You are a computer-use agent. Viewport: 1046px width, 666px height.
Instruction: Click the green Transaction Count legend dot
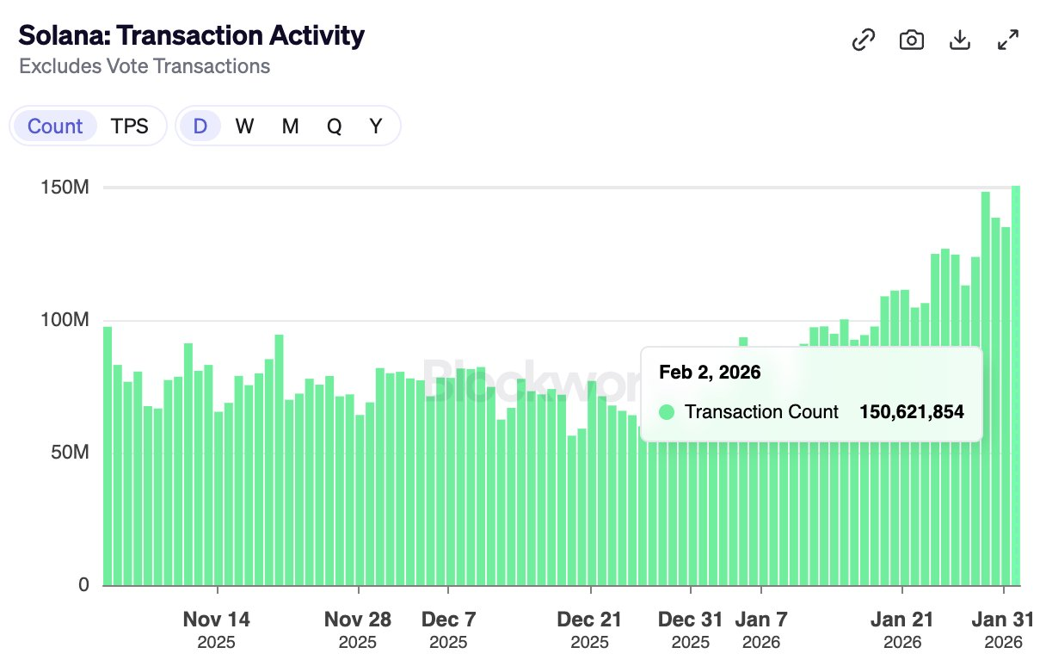[x=667, y=412]
